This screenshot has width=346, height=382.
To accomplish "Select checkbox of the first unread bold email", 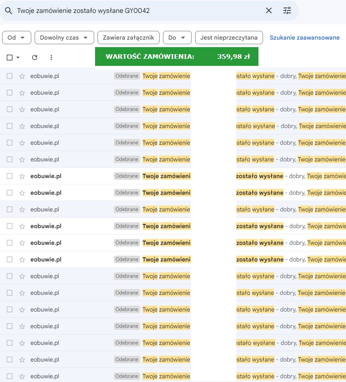I will (x=10, y=176).
